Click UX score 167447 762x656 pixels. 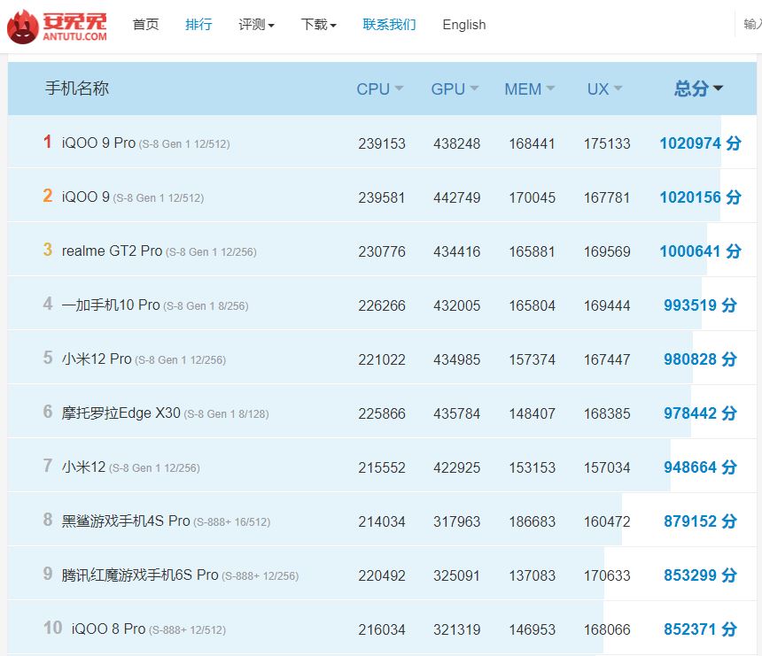(607, 359)
